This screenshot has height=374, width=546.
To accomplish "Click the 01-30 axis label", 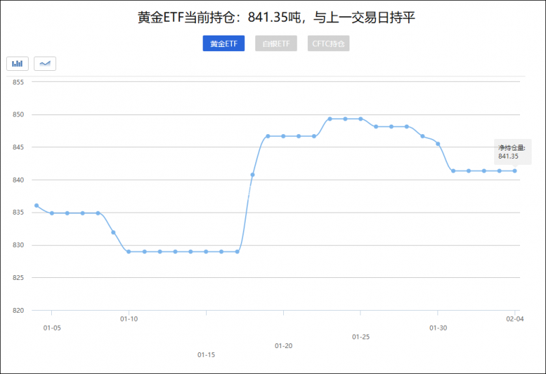I will point(438,328).
